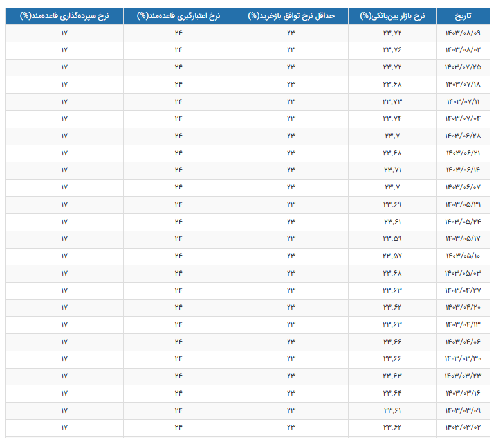
Task: Select date cell ۱۴۰۳/۰۷/۲۵
Action: point(463,67)
